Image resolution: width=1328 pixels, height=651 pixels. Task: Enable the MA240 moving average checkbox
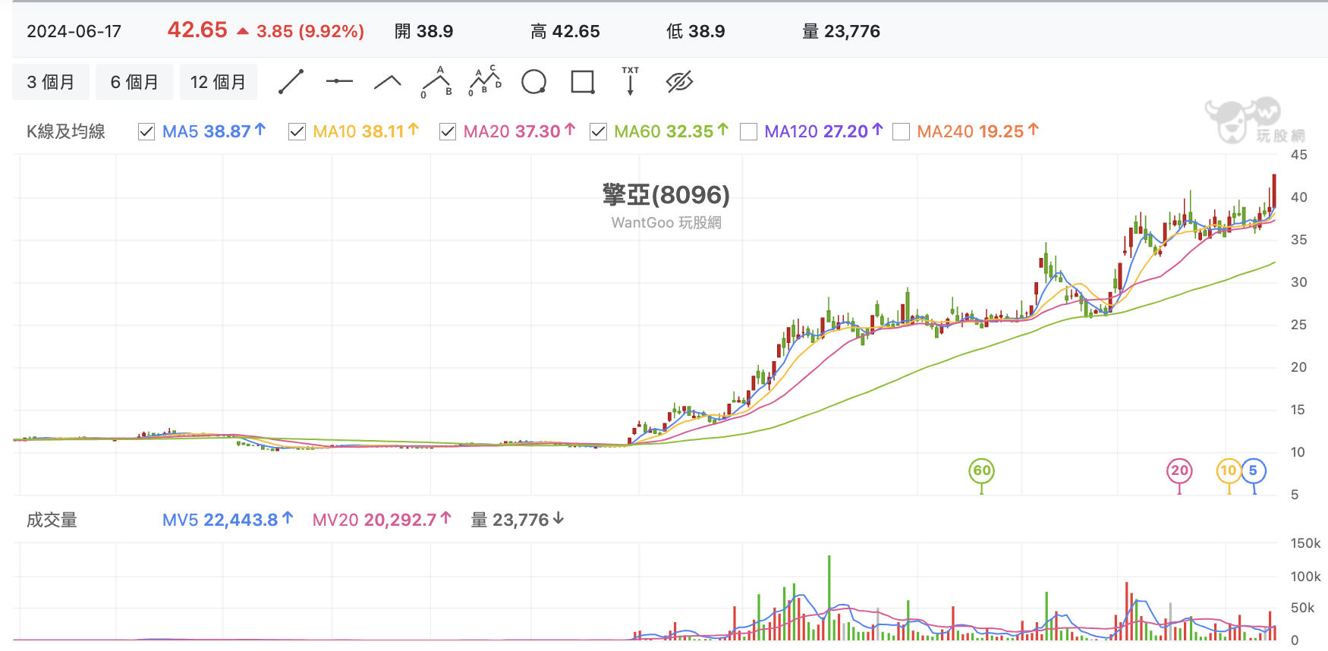click(x=901, y=132)
